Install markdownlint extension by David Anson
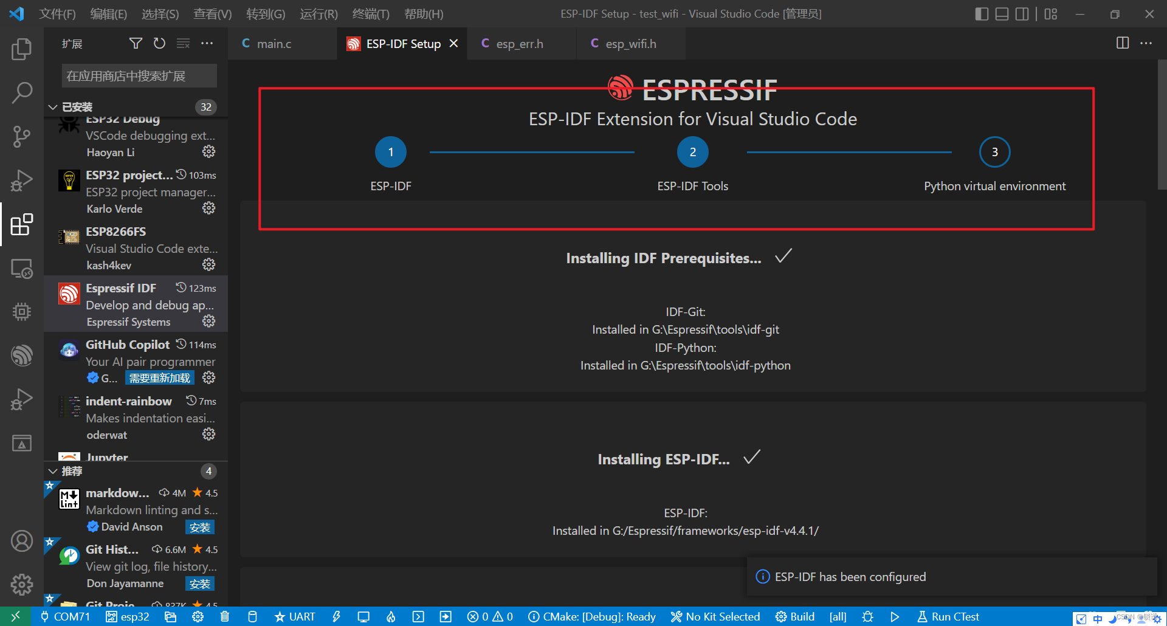The width and height of the screenshot is (1167, 626). click(199, 527)
